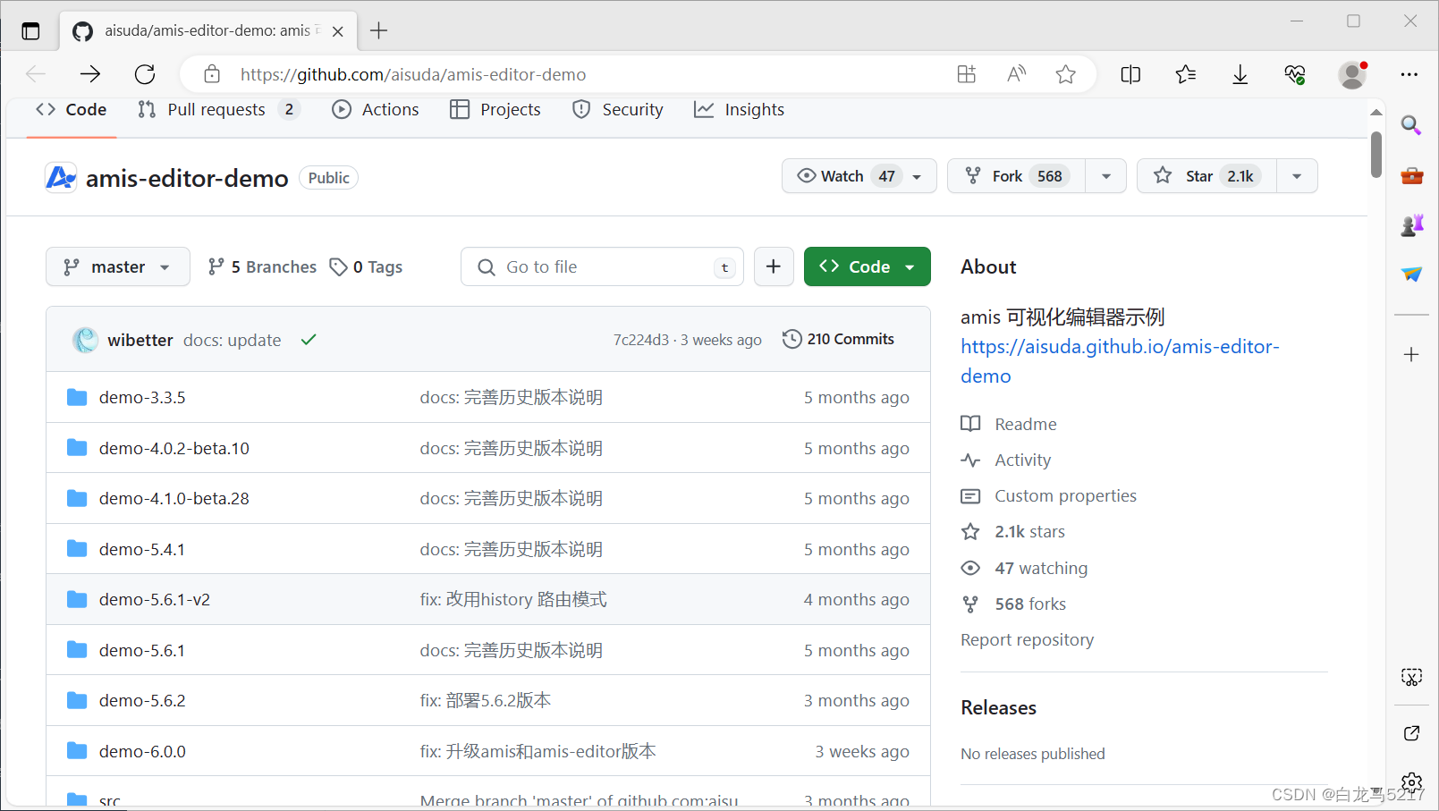1439x811 pixels.
Task: Open the Projects tab
Action: point(495,110)
